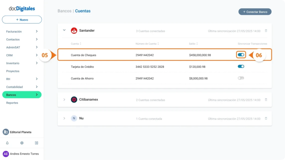The width and height of the screenshot is (285, 160).
Task: Sort accounts by Saldo column header
Action: tap(193, 44)
